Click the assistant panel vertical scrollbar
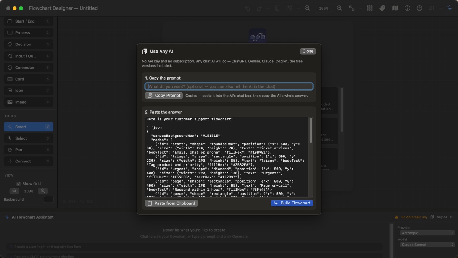Screen dimensions: 458x258 click(392, 241)
